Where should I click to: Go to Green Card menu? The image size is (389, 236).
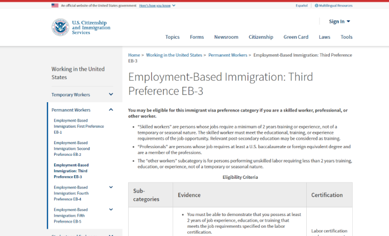click(x=296, y=37)
